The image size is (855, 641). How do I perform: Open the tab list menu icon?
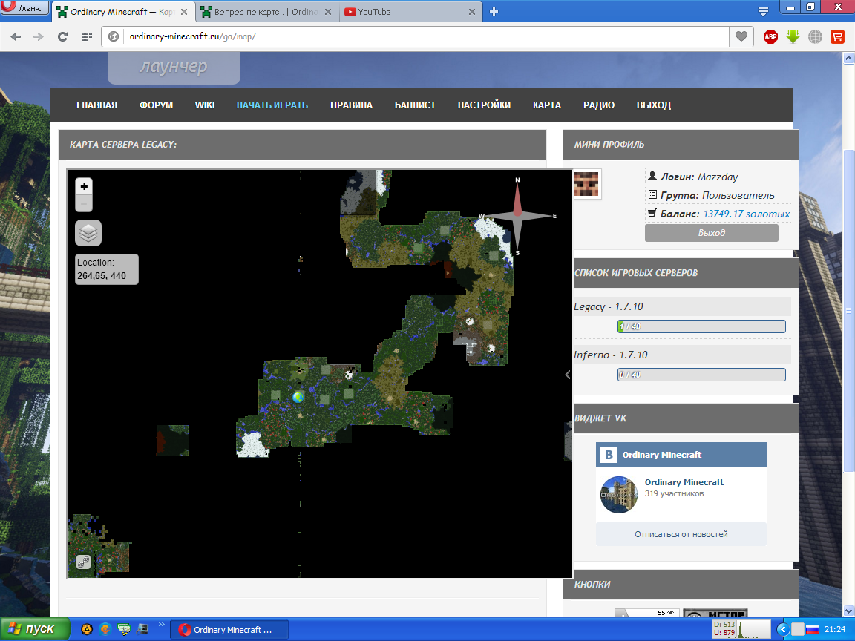(x=764, y=11)
